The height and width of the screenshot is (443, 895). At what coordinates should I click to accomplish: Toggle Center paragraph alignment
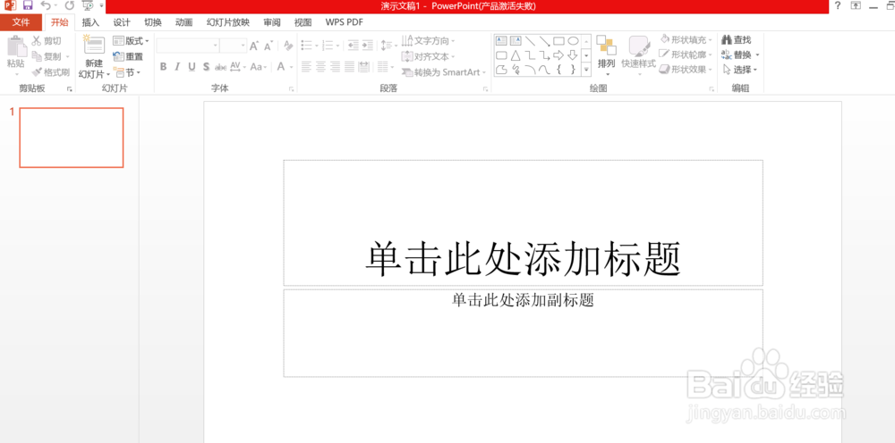320,67
